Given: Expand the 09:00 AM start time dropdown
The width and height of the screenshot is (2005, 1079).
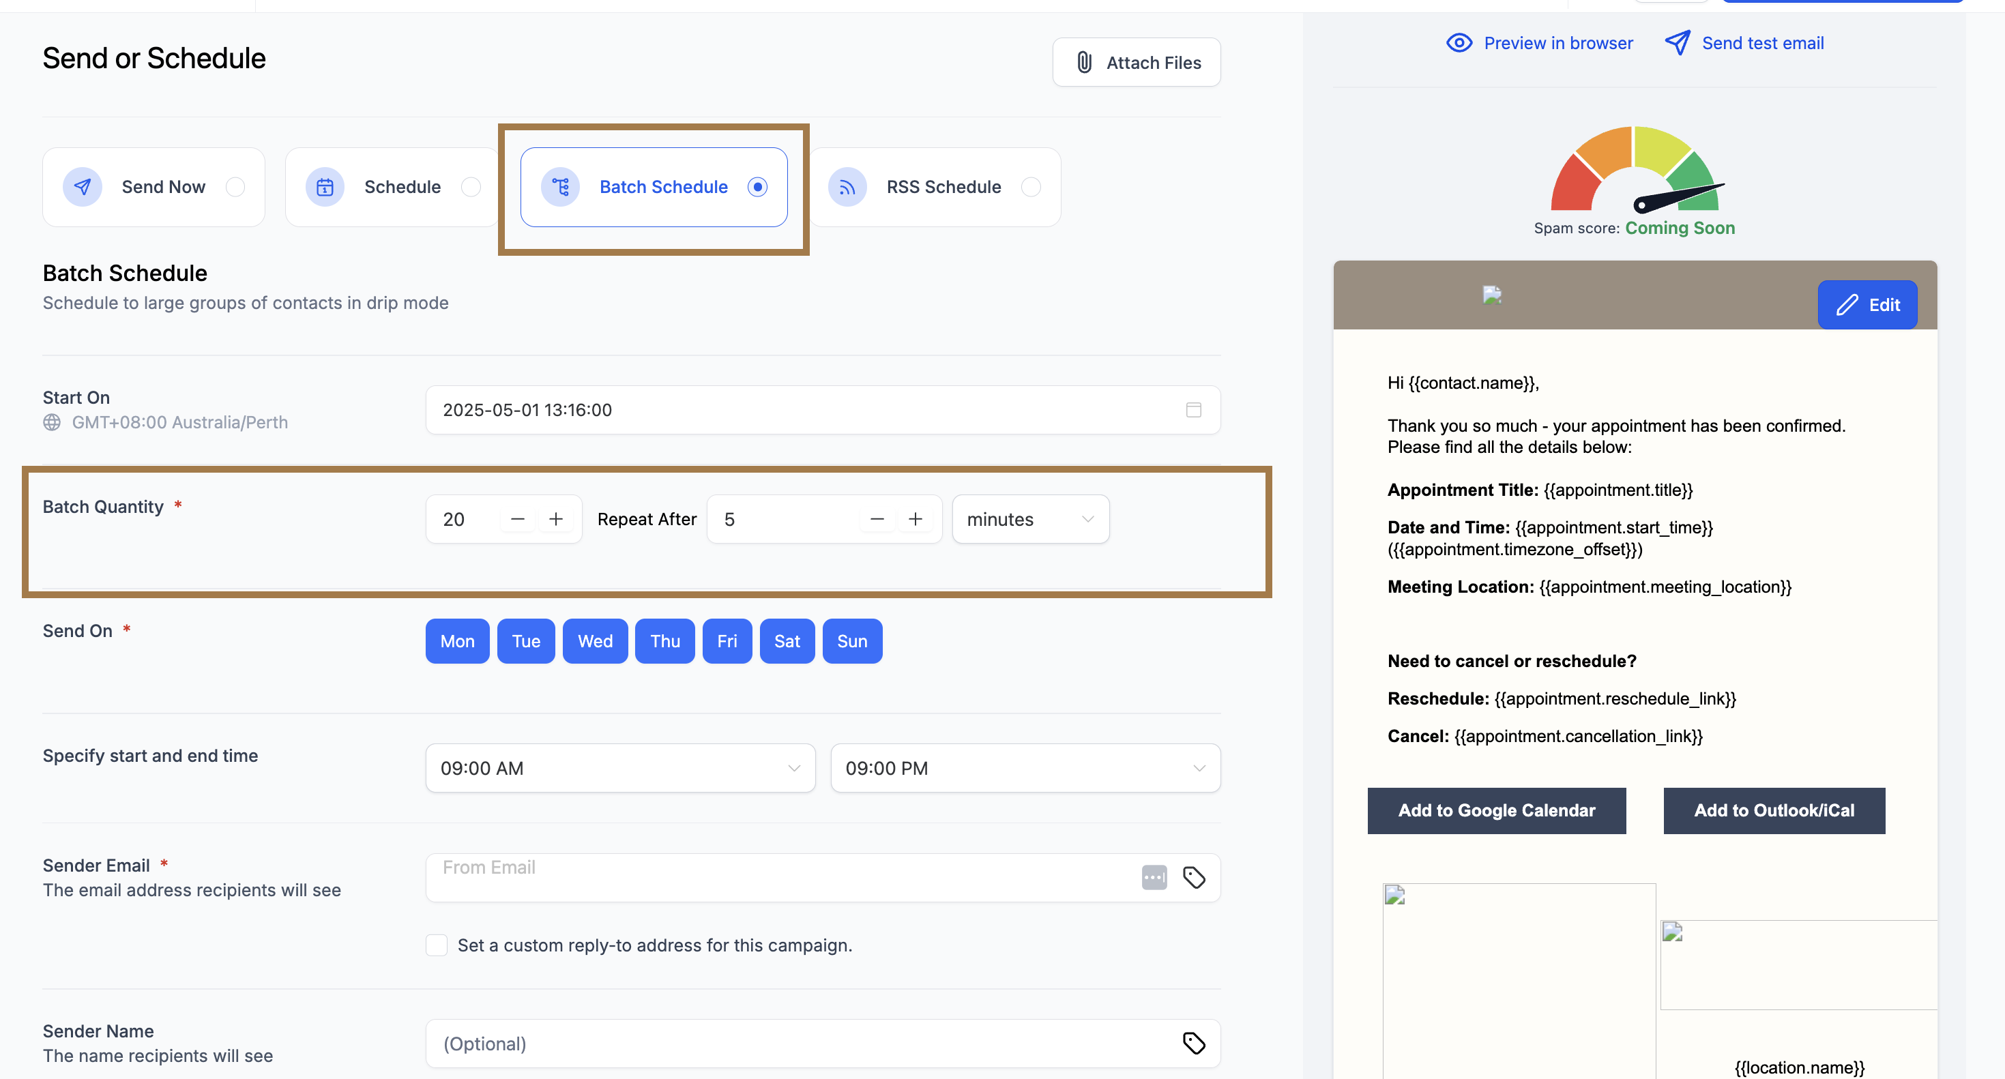Looking at the screenshot, I should click(x=620, y=768).
